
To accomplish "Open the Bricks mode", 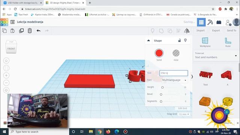I will point(219,22).
